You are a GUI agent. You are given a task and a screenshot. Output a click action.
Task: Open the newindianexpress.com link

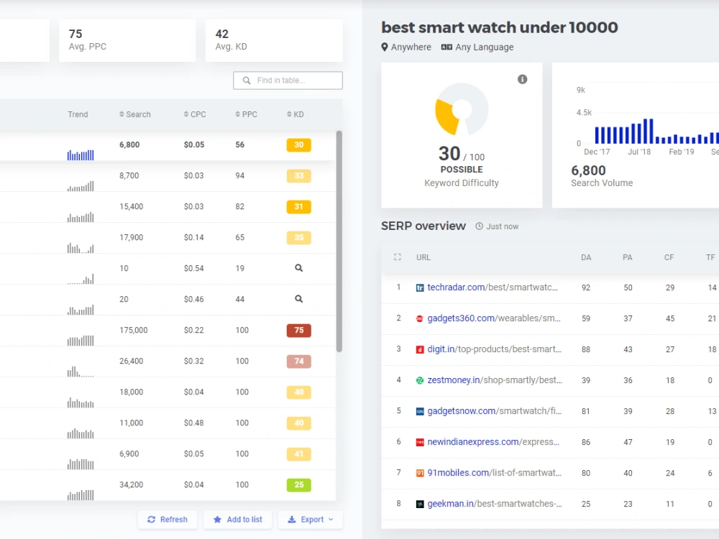[493, 442]
